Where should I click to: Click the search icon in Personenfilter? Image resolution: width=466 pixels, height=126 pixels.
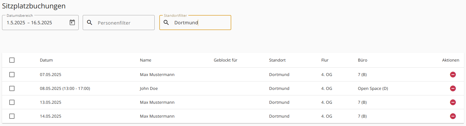[90, 23]
